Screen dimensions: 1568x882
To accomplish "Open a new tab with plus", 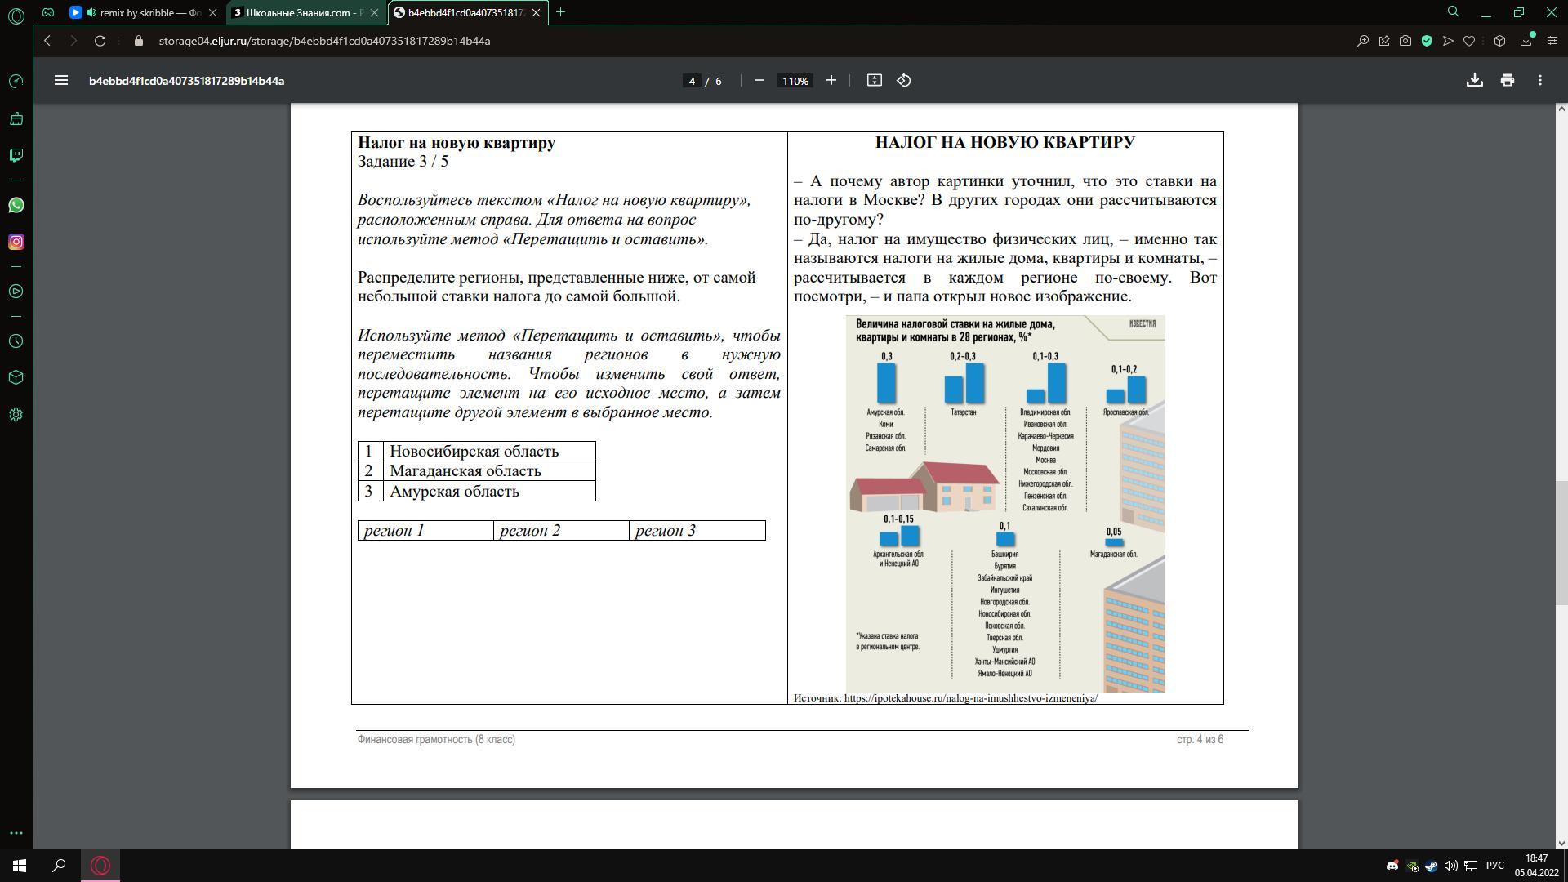I will click(x=560, y=12).
